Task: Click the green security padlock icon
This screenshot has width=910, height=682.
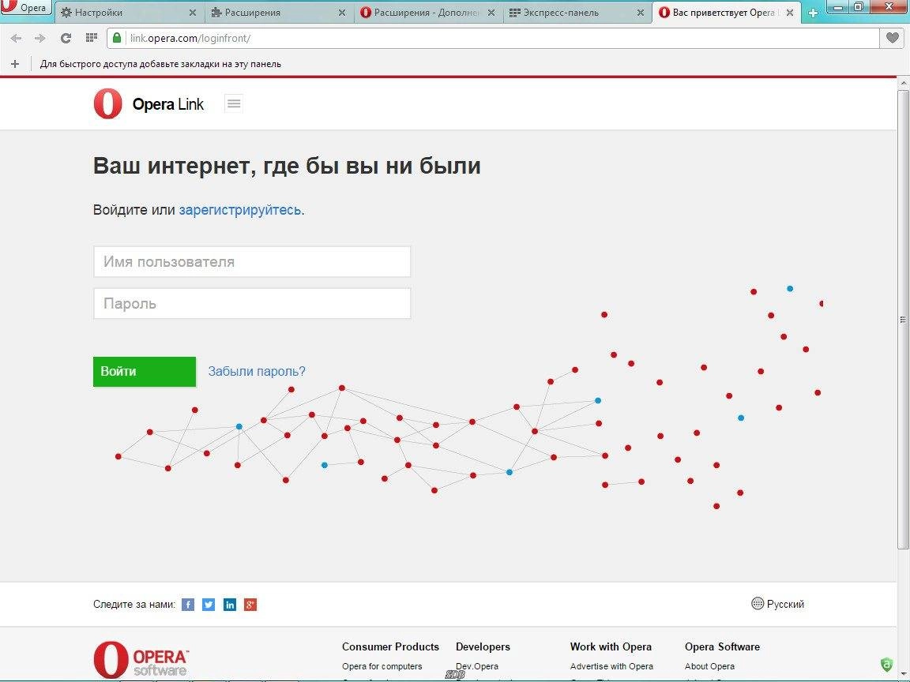Action: coord(117,38)
